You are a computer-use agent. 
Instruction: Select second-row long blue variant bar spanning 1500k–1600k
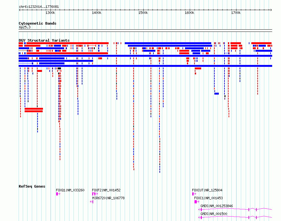coord(170,46)
